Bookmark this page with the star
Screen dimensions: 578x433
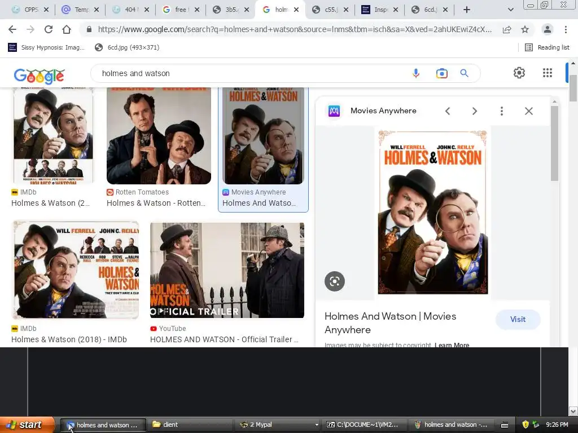(x=525, y=29)
